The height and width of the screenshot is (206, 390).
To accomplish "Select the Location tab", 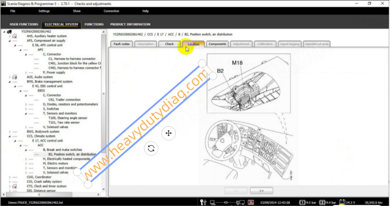I will coord(193,44).
